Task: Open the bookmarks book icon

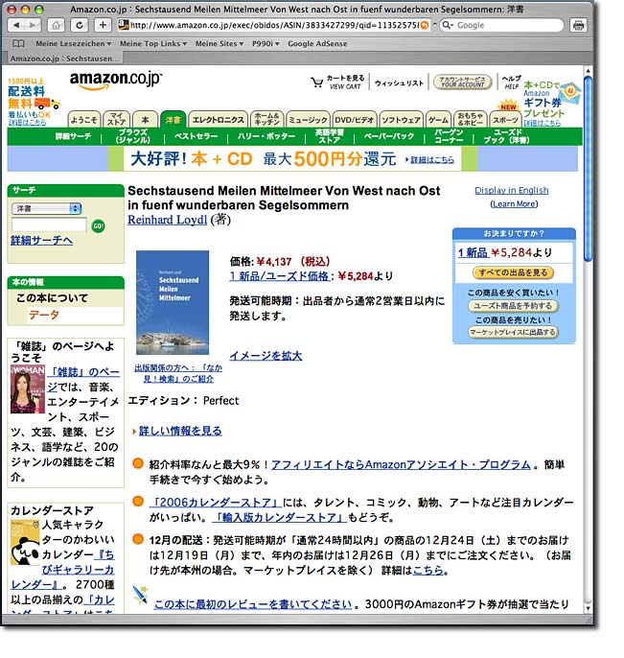Action: (x=18, y=43)
